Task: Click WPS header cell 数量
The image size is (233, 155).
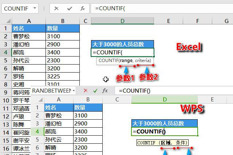Action: [x=88, y=108]
